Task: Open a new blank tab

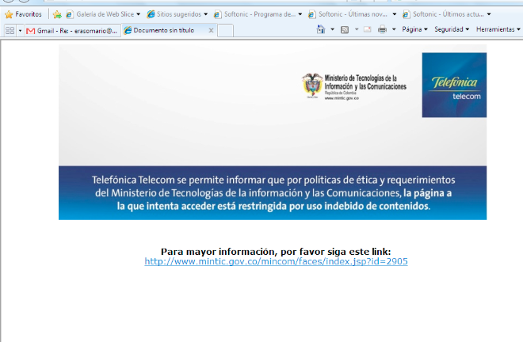Action: pos(225,31)
